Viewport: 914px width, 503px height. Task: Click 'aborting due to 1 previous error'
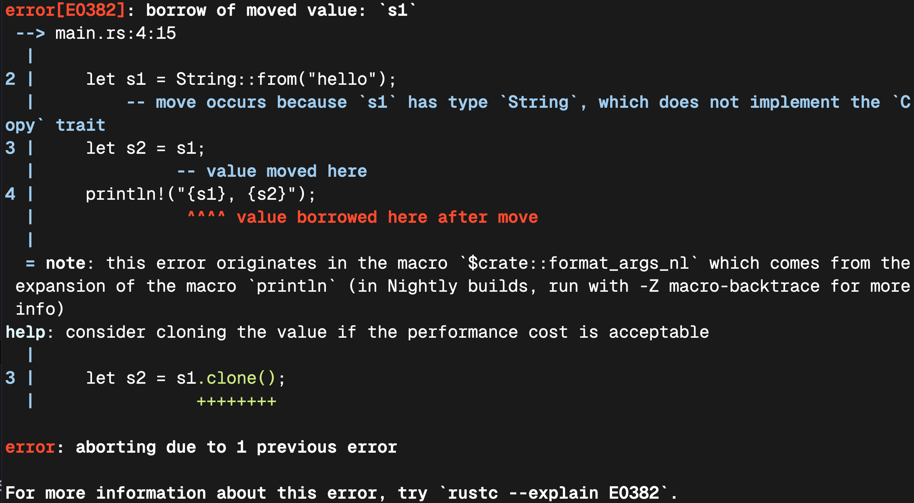coord(236,447)
